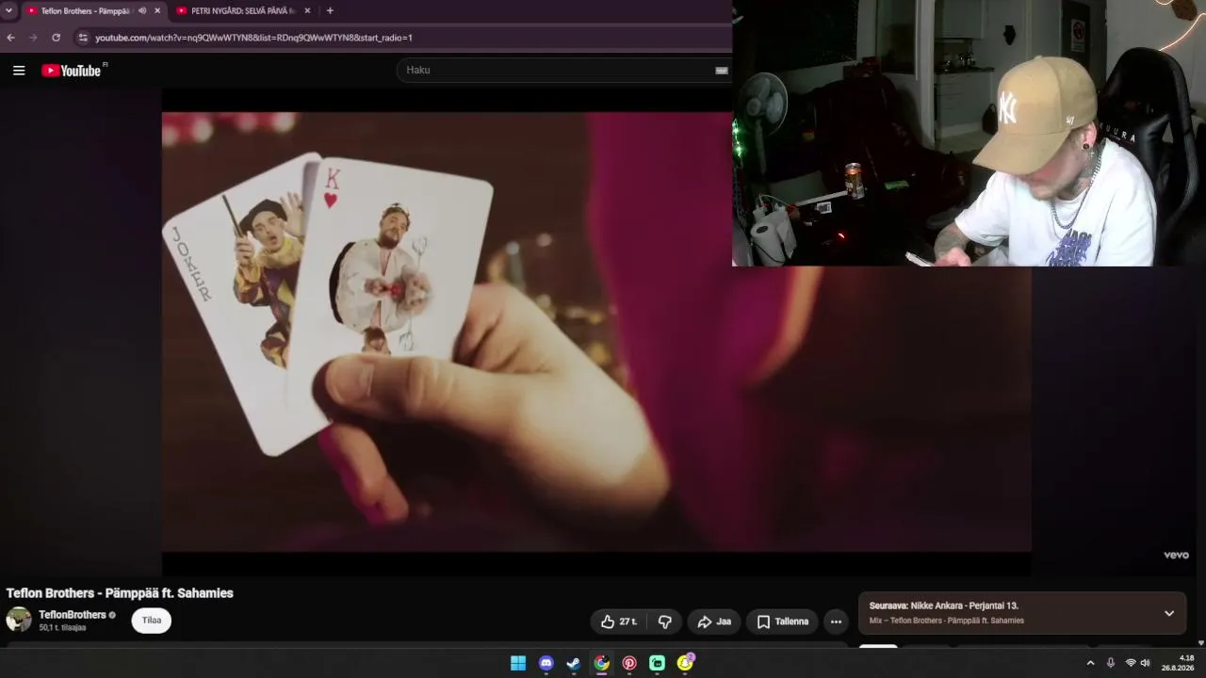Open Snapchat from the taskbar

[685, 663]
